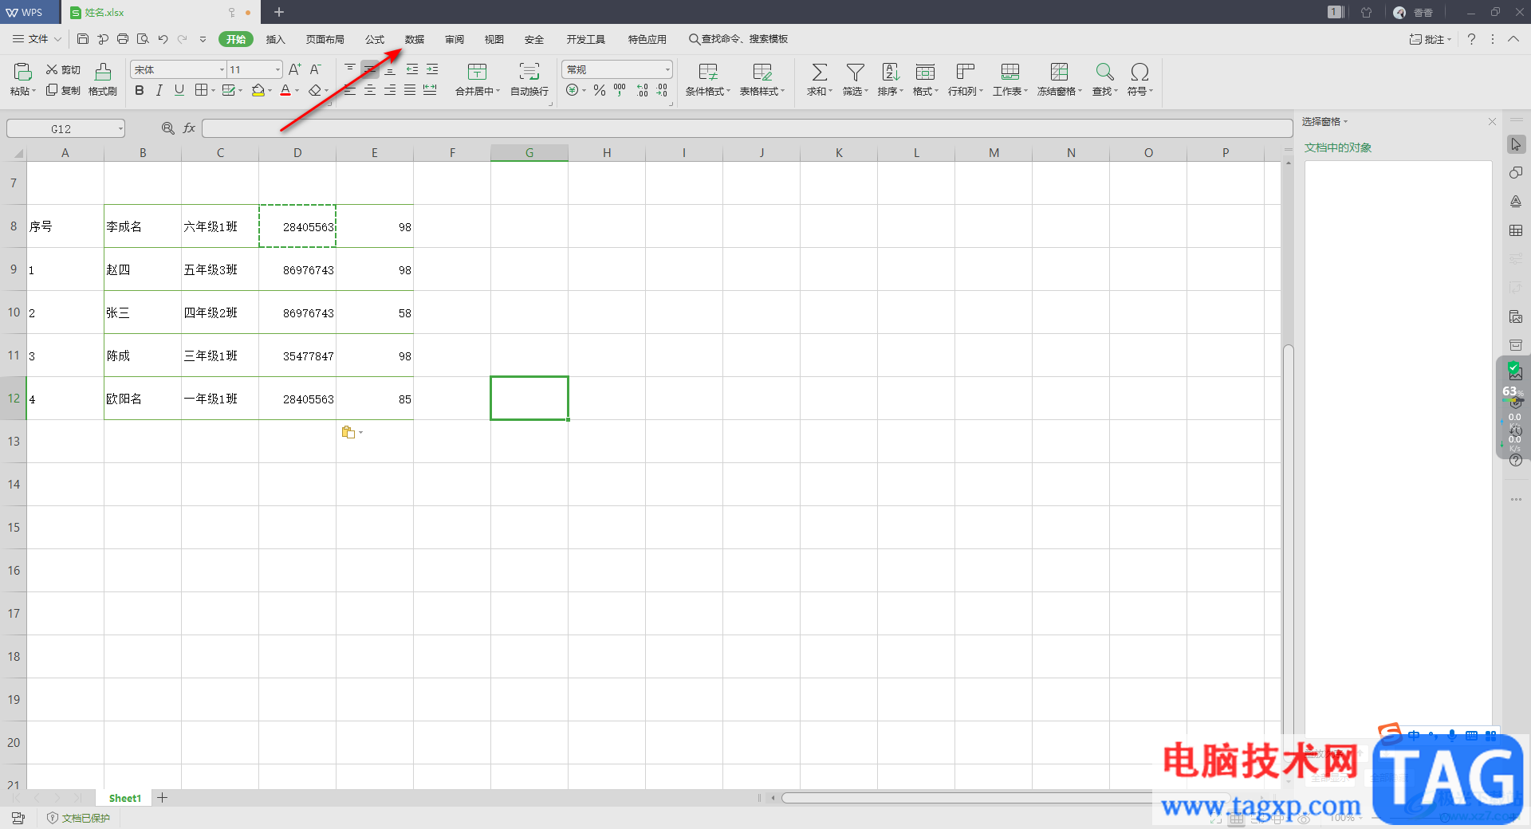Add a new worksheet with plus button
Viewport: 1531px width, 829px height.
[163, 798]
